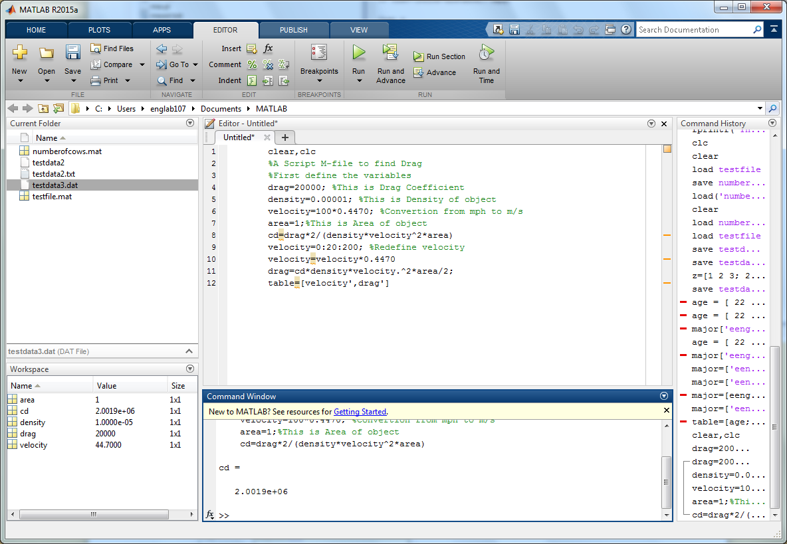Click the Insert fx function icon
The height and width of the screenshot is (544, 787).
point(268,48)
